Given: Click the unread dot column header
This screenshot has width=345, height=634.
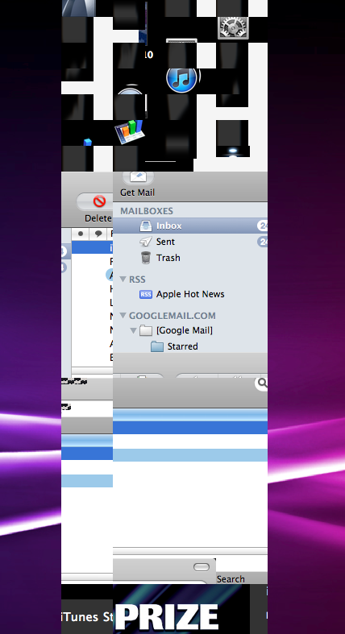Looking at the screenshot, I should pyautogui.click(x=81, y=234).
